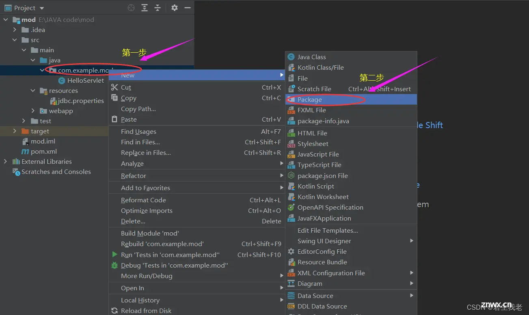Image resolution: width=529 pixels, height=315 pixels.
Task: Click the Debug bug icon
Action: point(114,265)
